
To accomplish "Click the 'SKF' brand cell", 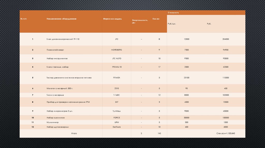I will pyautogui.click(x=117, y=102).
